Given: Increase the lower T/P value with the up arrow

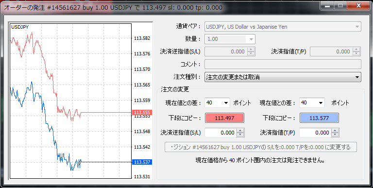Looking at the screenshot, I should click(x=335, y=130).
